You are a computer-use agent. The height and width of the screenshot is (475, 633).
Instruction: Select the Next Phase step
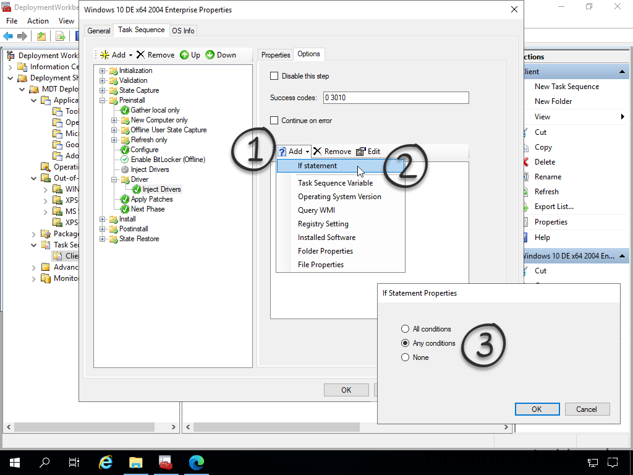click(148, 209)
